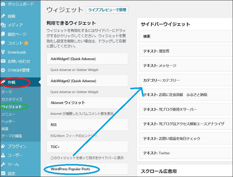
Task: Click the pages icon beside 固定ページ
Action: [3, 34]
